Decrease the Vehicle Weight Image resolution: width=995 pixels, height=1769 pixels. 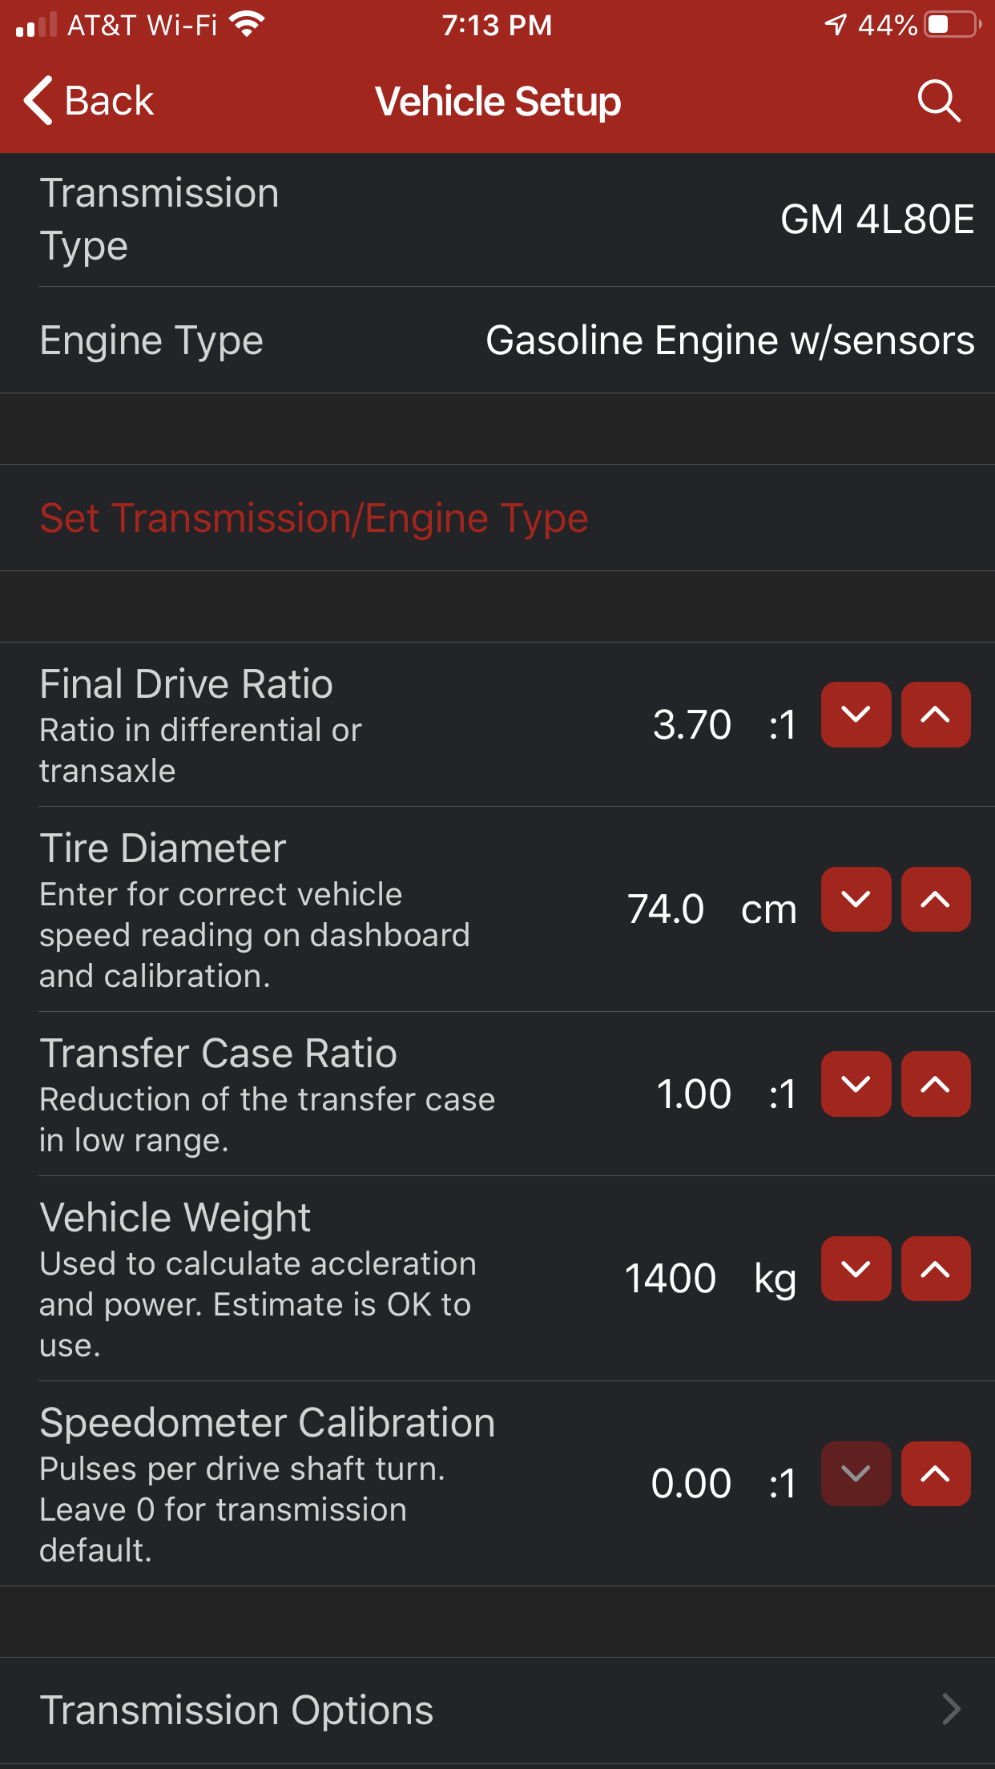(x=856, y=1269)
